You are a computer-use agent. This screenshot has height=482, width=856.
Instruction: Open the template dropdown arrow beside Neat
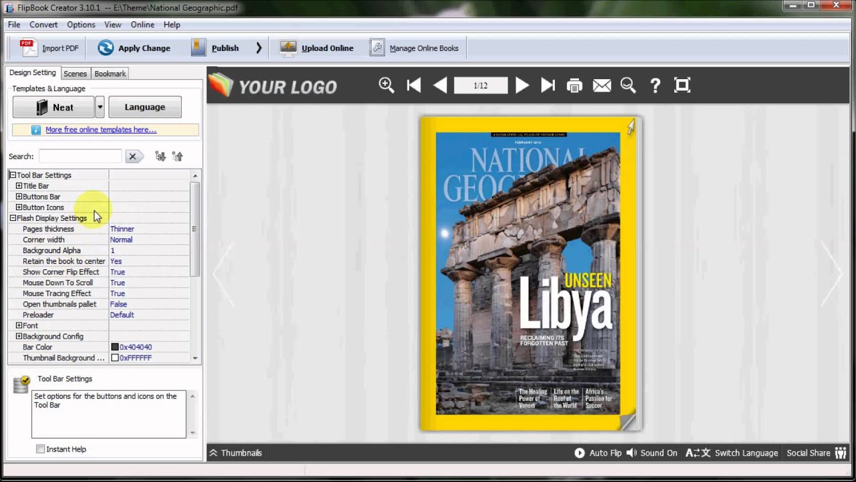(x=100, y=107)
